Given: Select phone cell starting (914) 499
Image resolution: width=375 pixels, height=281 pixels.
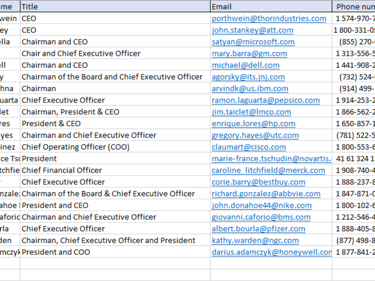Looking at the screenshot, I should click(354, 88).
